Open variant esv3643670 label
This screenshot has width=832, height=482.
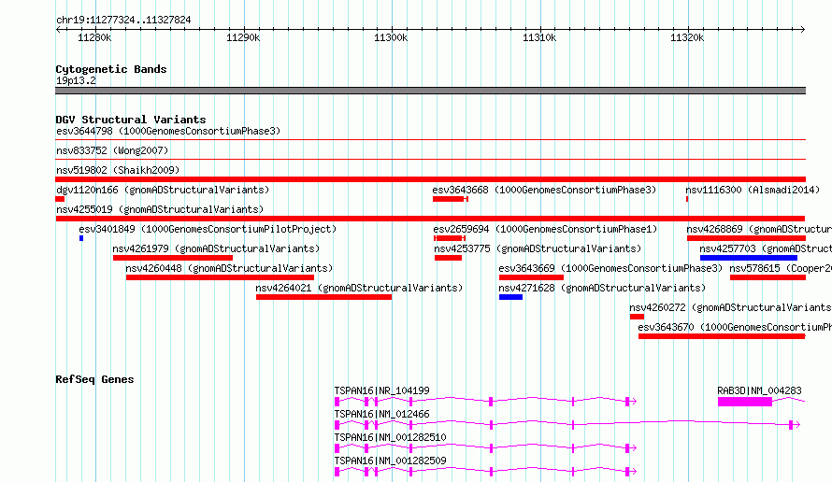click(735, 327)
